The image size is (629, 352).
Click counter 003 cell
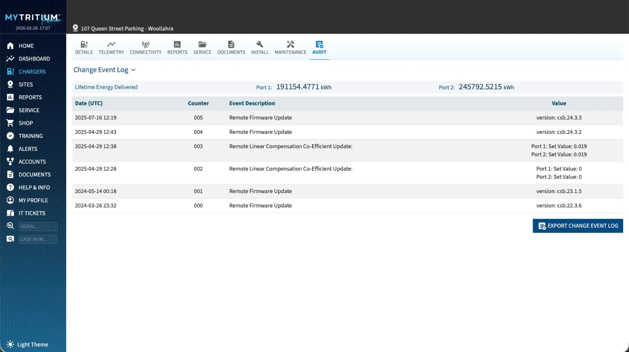(198, 146)
